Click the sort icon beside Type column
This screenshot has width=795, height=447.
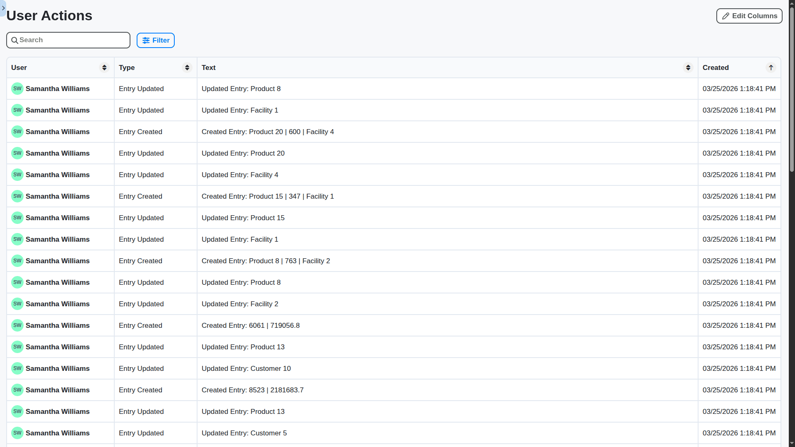pos(187,67)
